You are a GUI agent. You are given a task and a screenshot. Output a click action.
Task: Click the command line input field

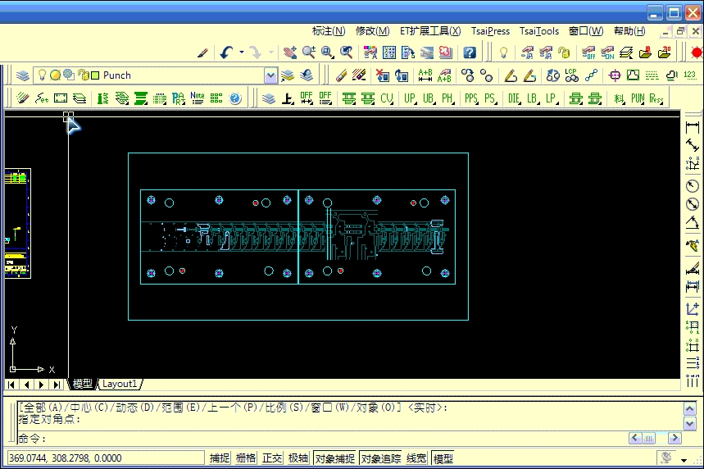[328, 439]
